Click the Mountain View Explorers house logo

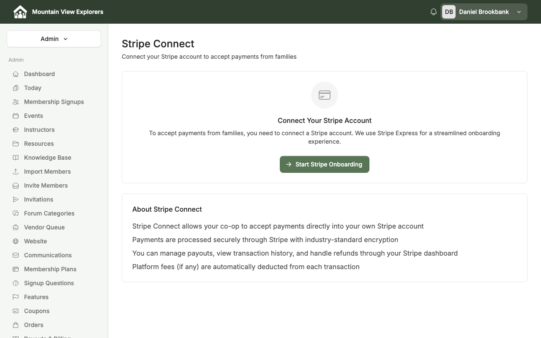pos(20,12)
